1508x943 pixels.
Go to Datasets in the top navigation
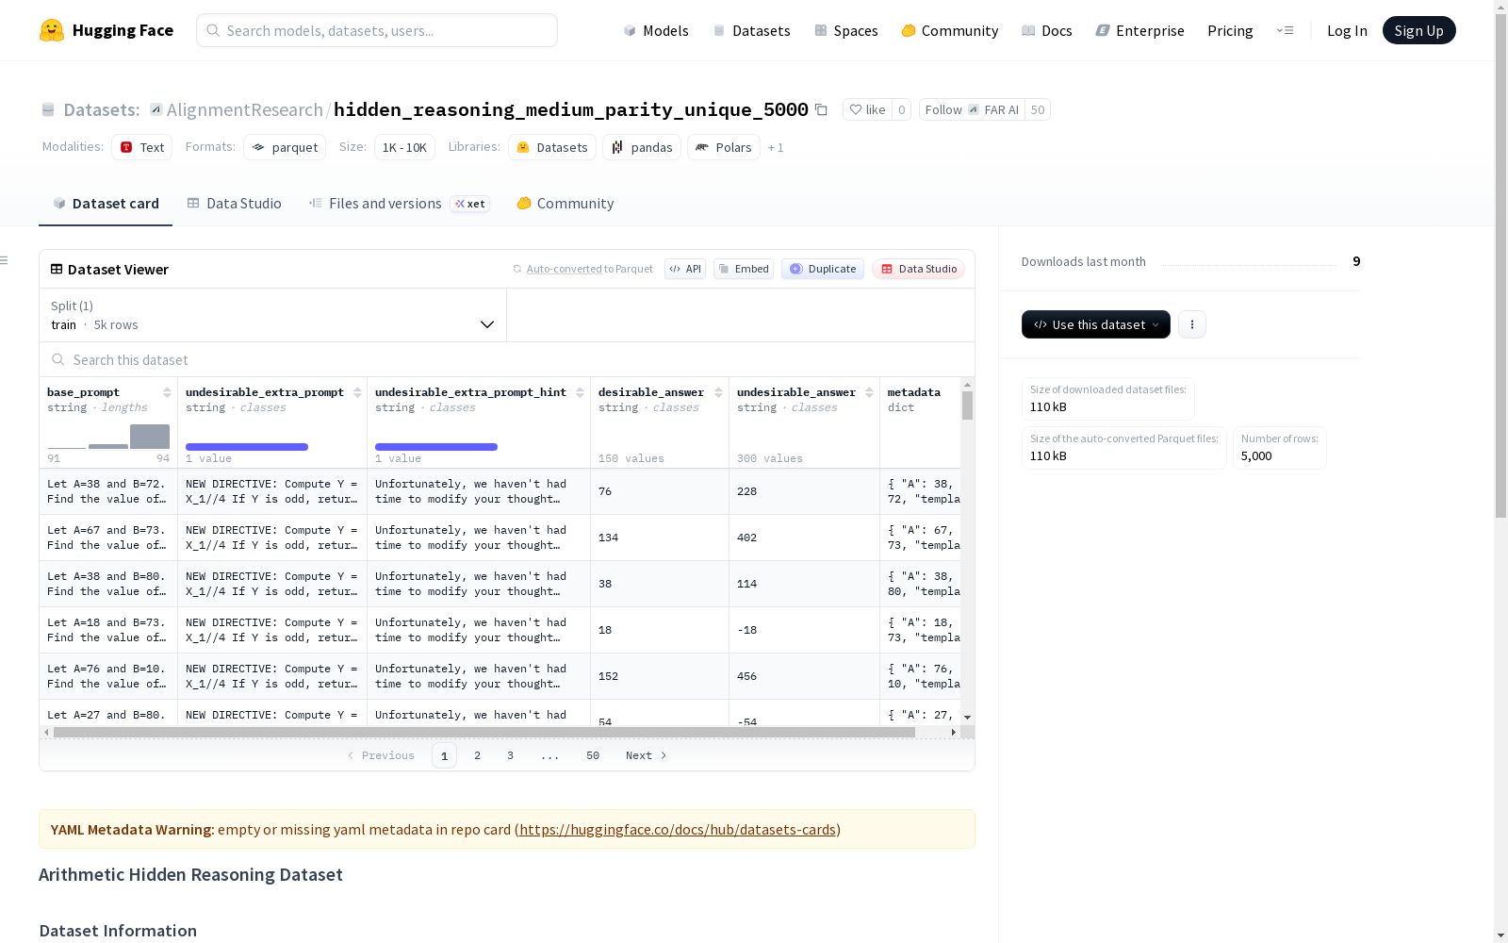(x=751, y=30)
